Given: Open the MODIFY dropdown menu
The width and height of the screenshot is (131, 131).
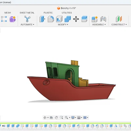Looking at the screenshot, I should [63, 25].
